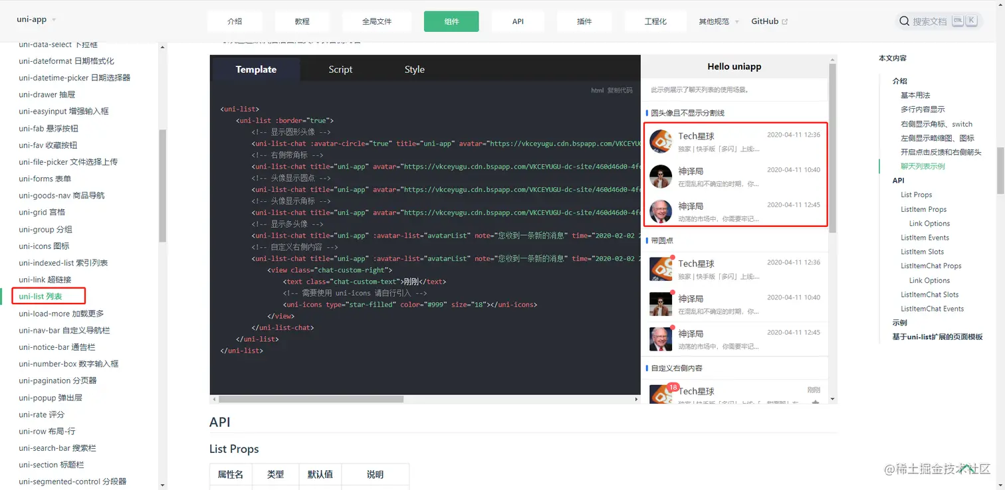The width and height of the screenshot is (1005, 490).
Task: Open the 插件 nav item
Action: coord(584,21)
